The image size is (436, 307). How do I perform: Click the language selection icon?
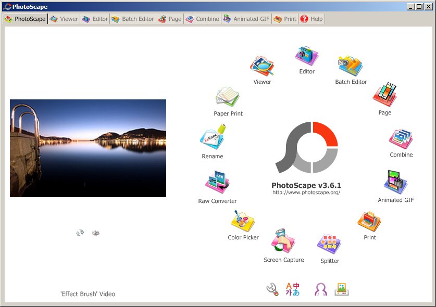pos(293,289)
